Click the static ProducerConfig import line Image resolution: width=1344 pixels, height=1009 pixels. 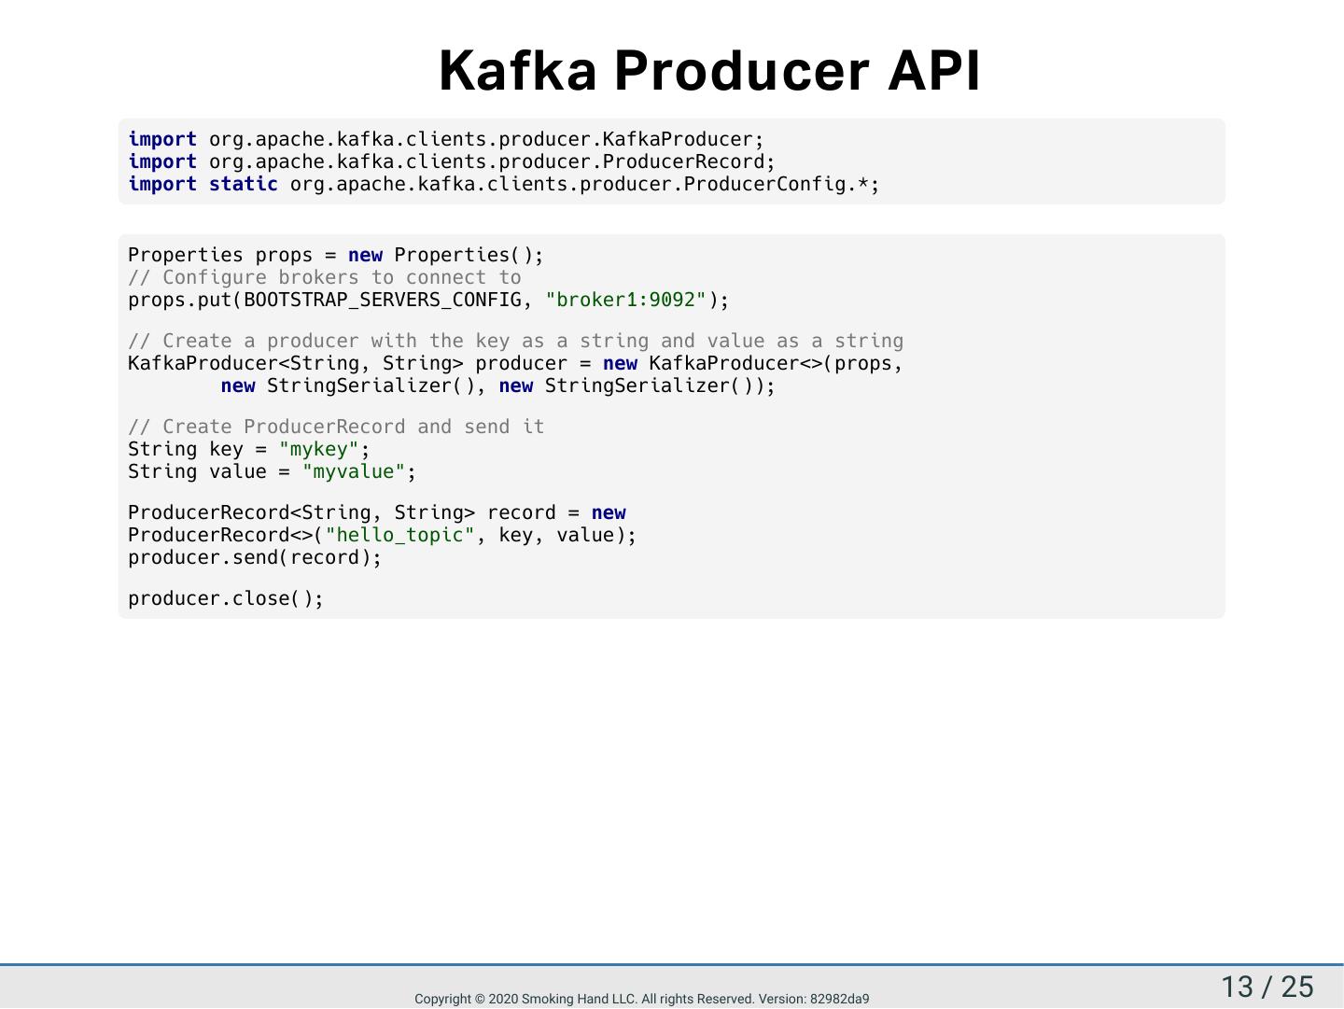tap(504, 184)
